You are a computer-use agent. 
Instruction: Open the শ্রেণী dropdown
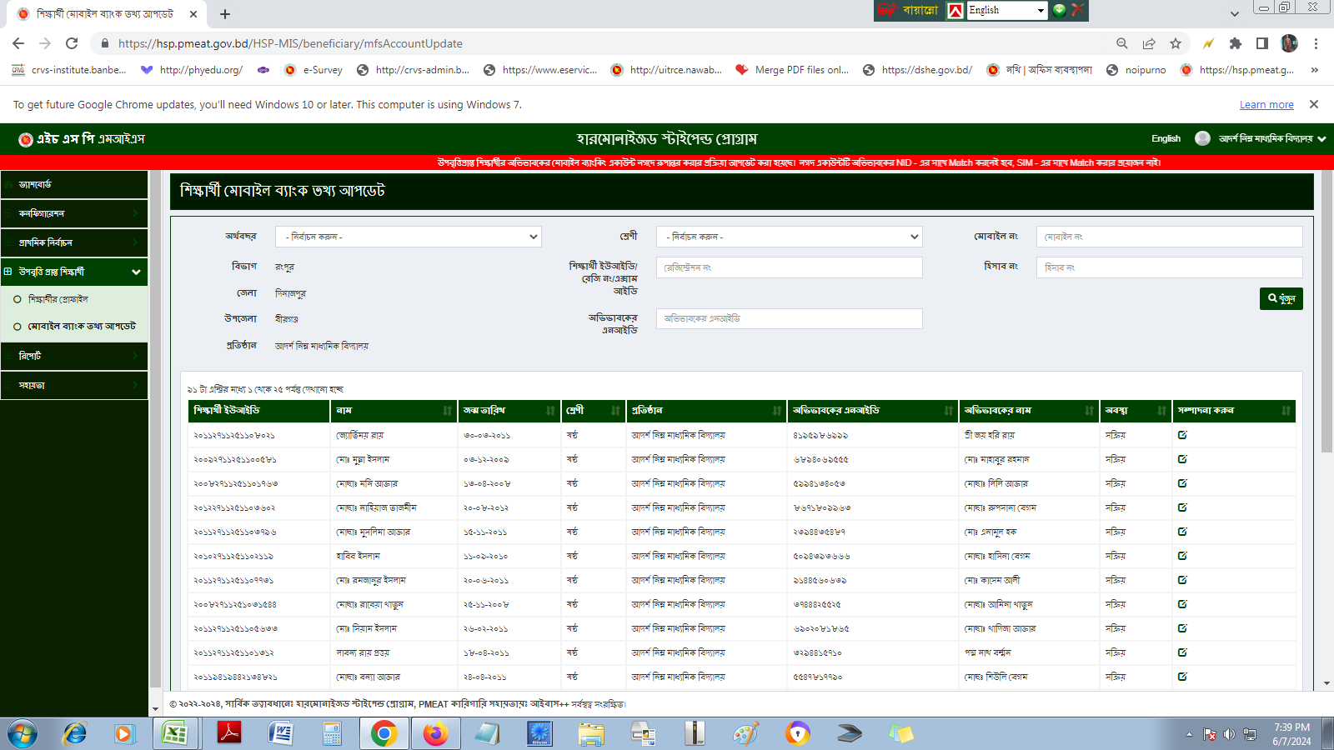click(x=789, y=237)
